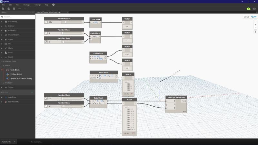Viewport: 258px width, 145px height.
Task: Click the code text a = 0.45 block
Action: pyautogui.click(x=95, y=56)
